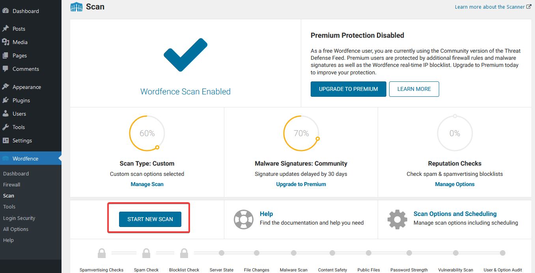The image size is (535, 273).
Task: Follow the Upgrade to Premium link
Action: coord(301,184)
